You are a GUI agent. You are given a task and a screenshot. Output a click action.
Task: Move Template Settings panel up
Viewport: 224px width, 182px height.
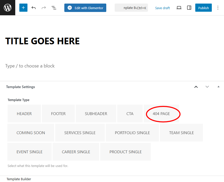pyautogui.click(x=196, y=87)
